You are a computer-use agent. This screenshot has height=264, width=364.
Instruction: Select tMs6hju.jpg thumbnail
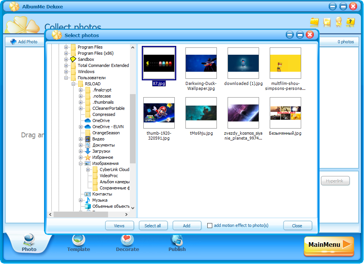[x=201, y=113]
